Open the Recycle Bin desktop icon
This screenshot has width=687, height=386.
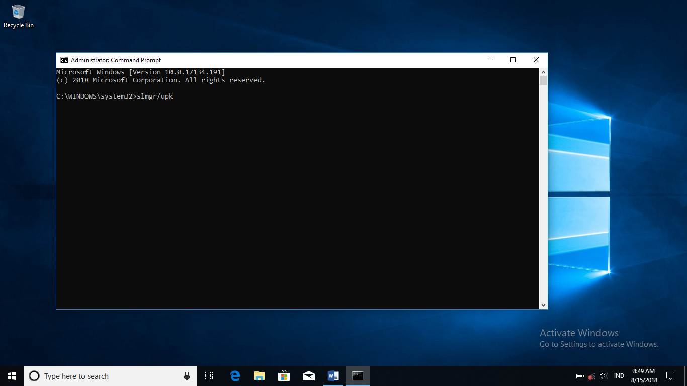click(19, 16)
